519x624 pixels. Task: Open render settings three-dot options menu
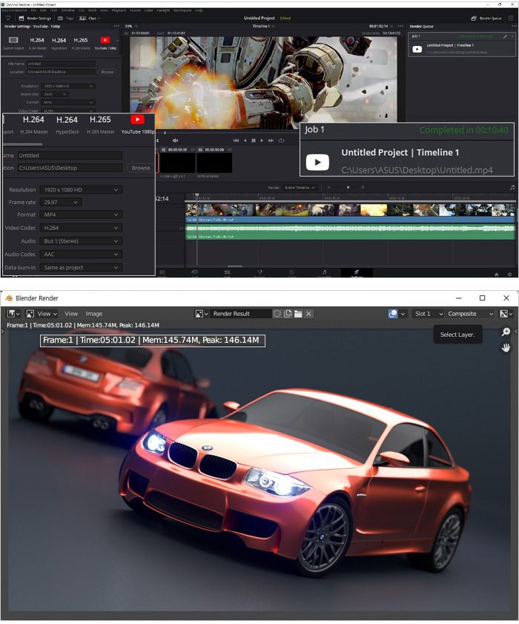[x=116, y=26]
